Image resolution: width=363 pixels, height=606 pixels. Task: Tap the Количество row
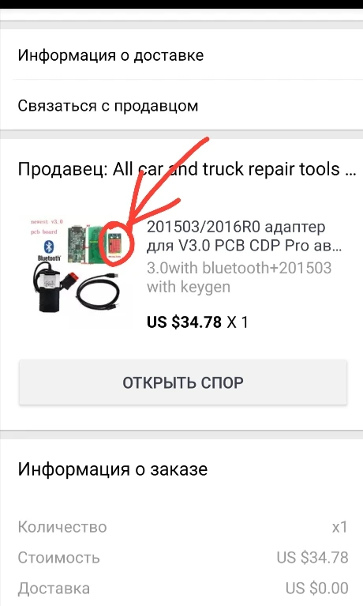pos(181,527)
